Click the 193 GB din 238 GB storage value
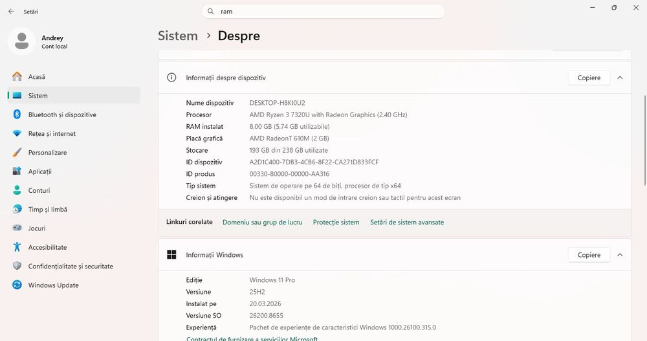 [289, 150]
